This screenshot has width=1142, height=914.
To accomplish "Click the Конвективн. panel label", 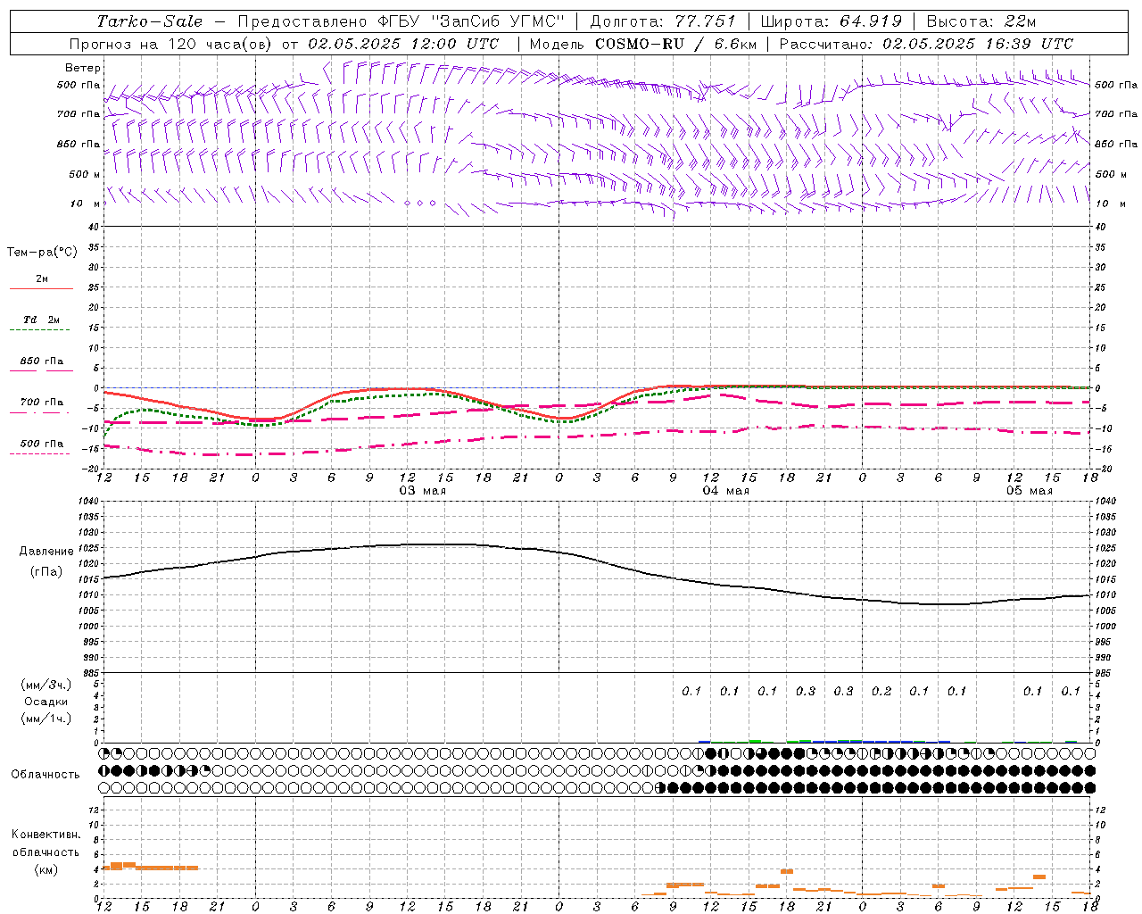I will 46,835.
